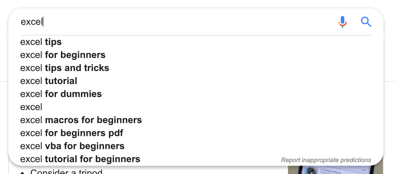Choose 'excel macros for beginners' suggestion
This screenshot has width=396, height=174.
pyautogui.click(x=81, y=120)
